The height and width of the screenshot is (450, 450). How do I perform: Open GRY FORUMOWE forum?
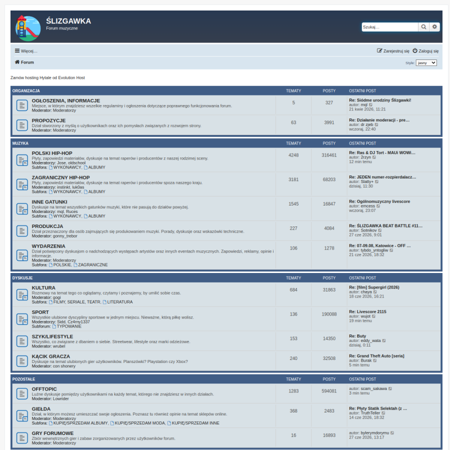(52, 433)
